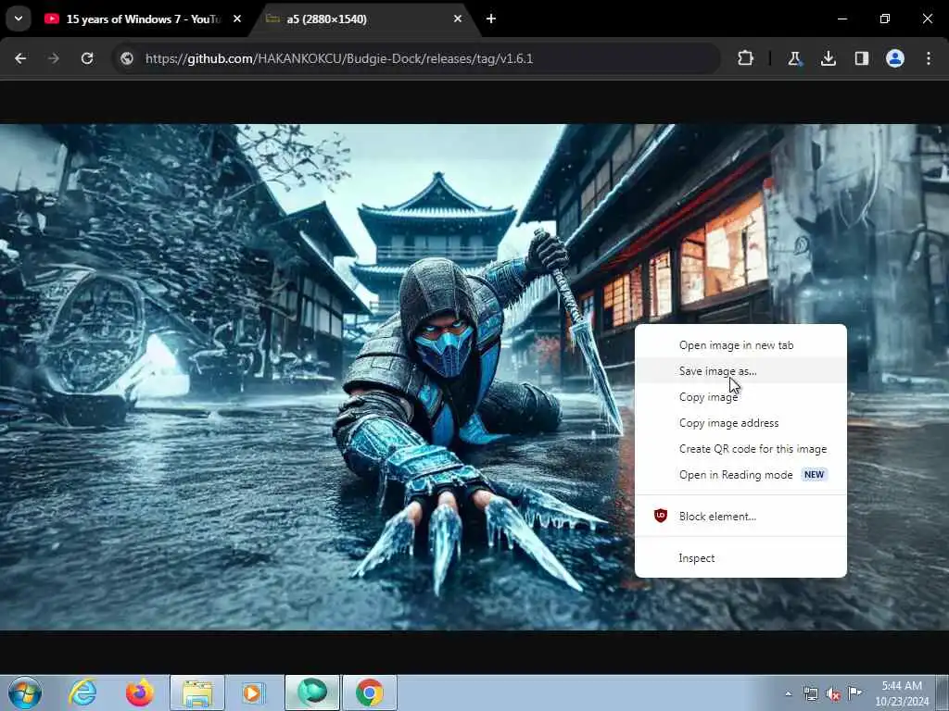
Task: Show the Downloads panel
Action: point(828,58)
